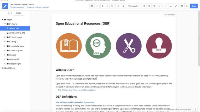Collapse the 01.home folder
Screen dimensions: 200x112
point(5,24)
